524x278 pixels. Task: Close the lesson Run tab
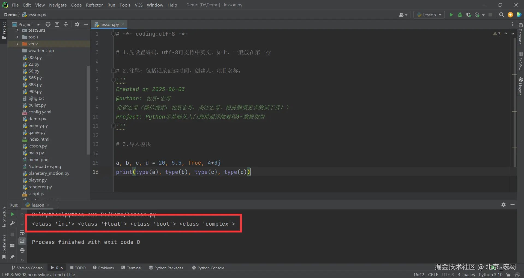coord(48,205)
